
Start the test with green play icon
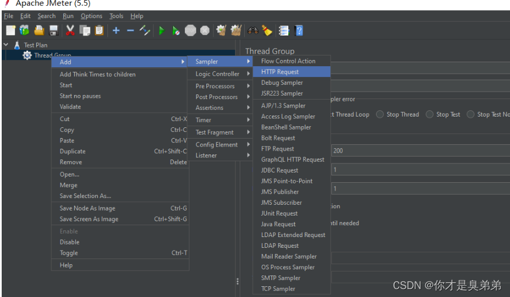[x=161, y=31]
